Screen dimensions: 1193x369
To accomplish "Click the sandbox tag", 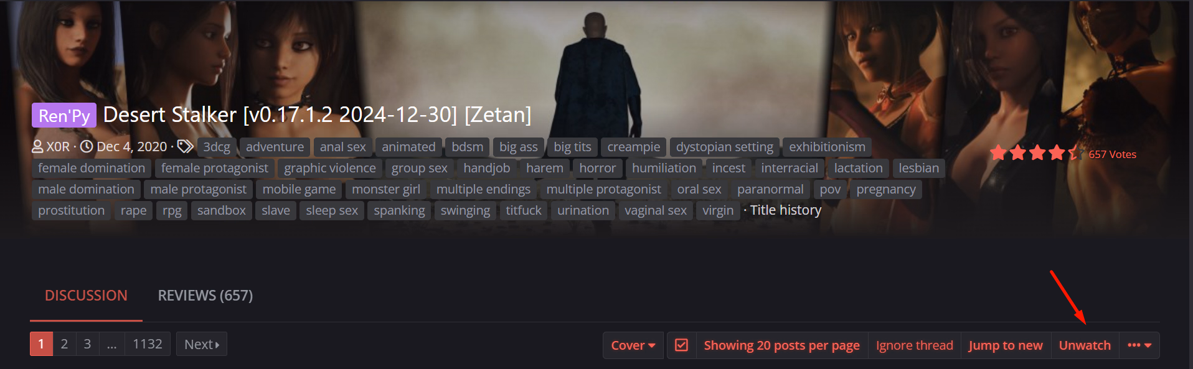I will point(222,210).
